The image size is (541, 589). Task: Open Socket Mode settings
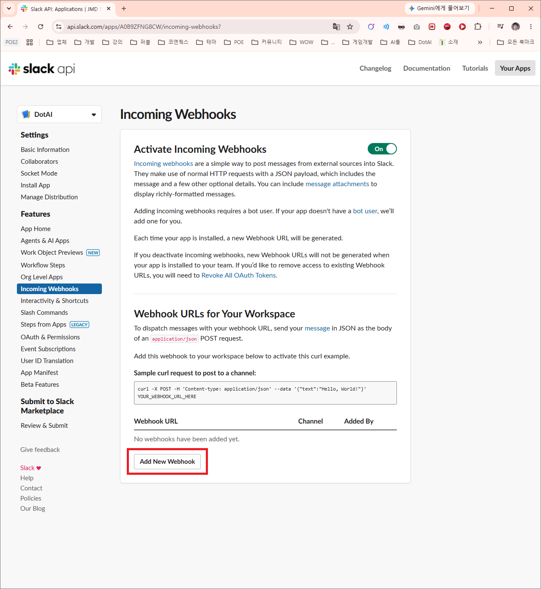coord(39,173)
